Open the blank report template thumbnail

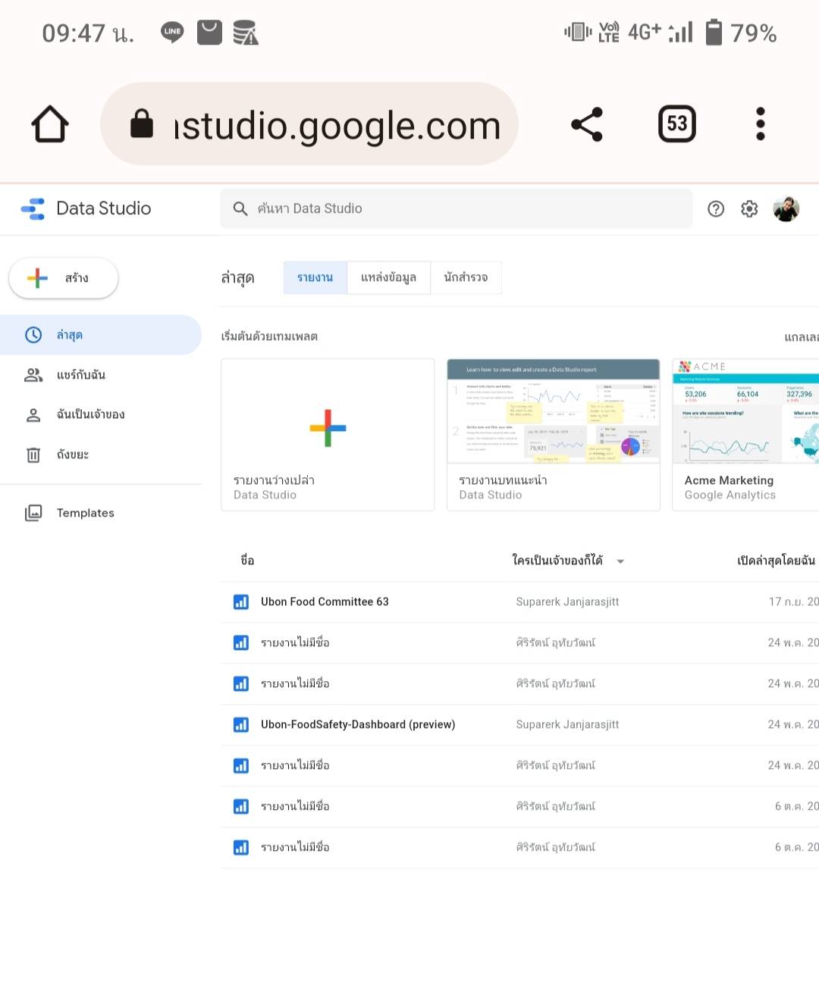click(328, 428)
